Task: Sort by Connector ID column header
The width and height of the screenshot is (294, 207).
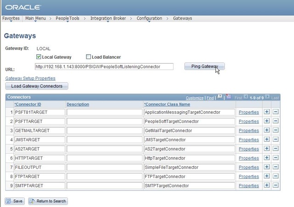Action: 28,104
